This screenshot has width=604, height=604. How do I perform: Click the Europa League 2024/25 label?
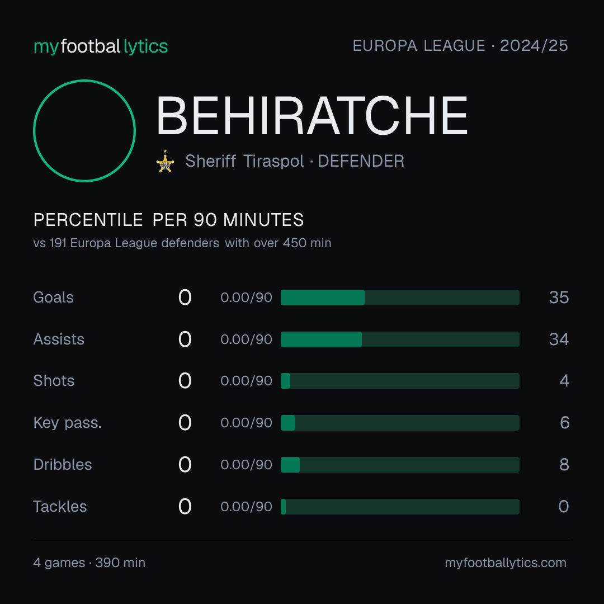pos(460,46)
